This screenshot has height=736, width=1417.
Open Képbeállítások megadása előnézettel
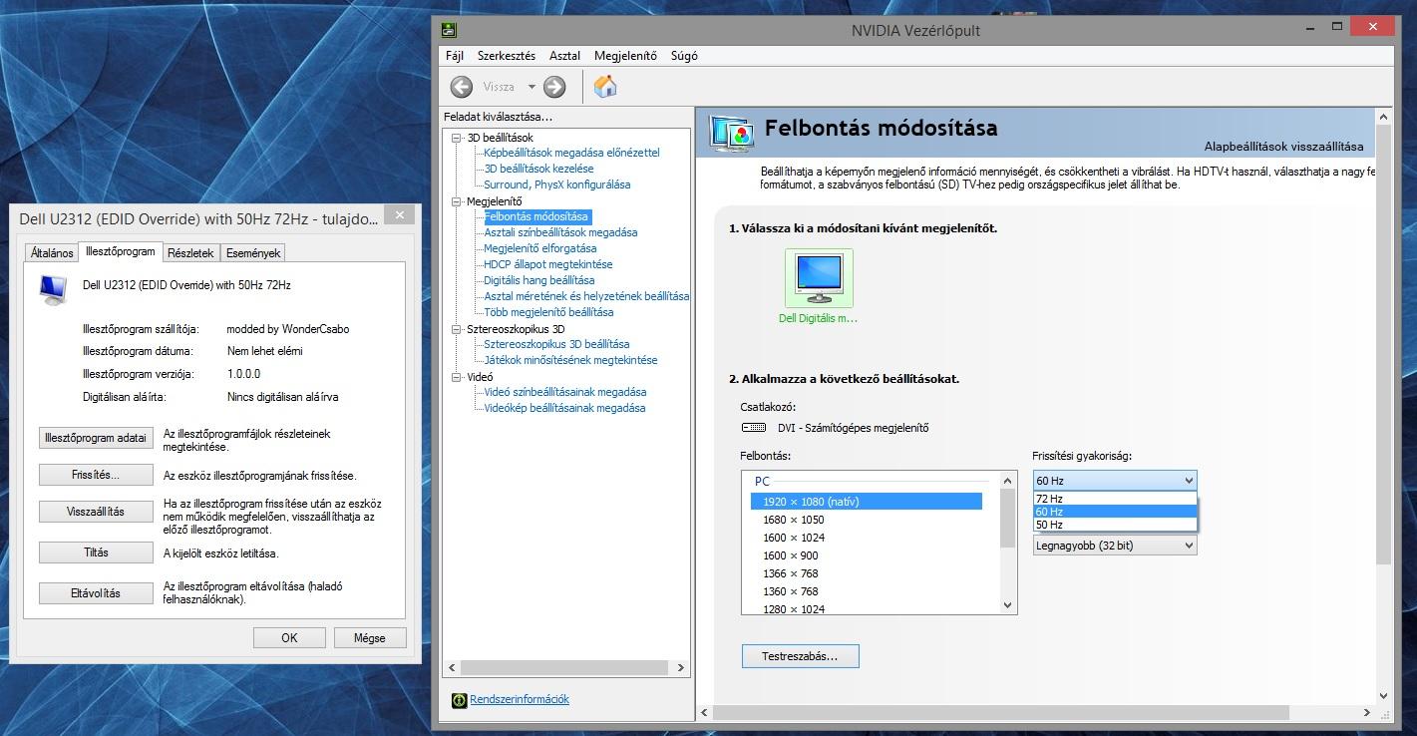(571, 153)
